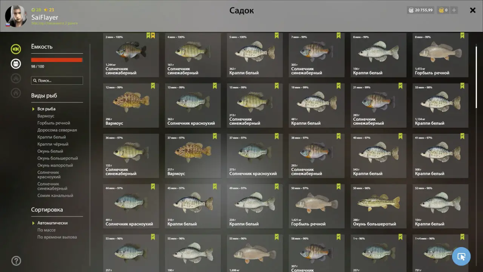483x272 pixels.
Task: Sort by По времени вылова
Action: coord(57,237)
